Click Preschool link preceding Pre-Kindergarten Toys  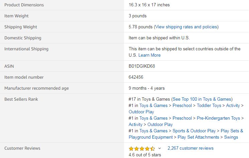pos(182,118)
